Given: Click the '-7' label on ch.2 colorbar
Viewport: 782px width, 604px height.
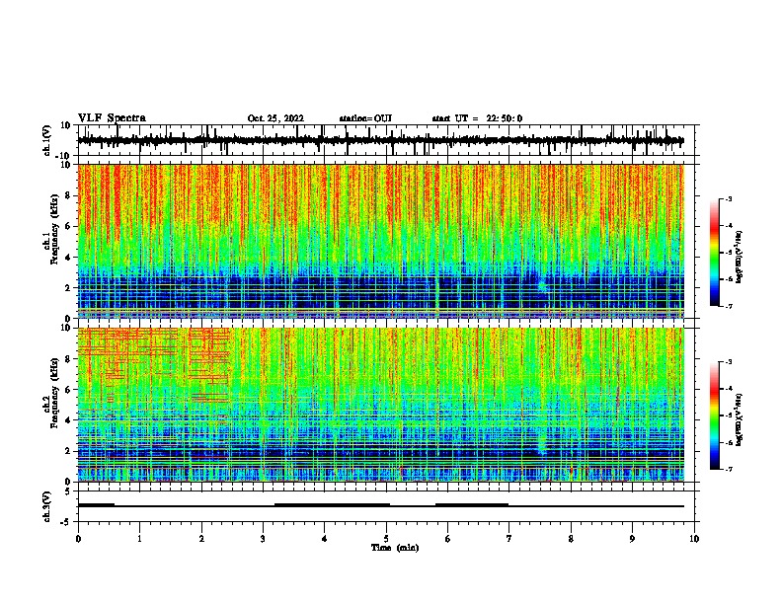Looking at the screenshot, I should (728, 469).
